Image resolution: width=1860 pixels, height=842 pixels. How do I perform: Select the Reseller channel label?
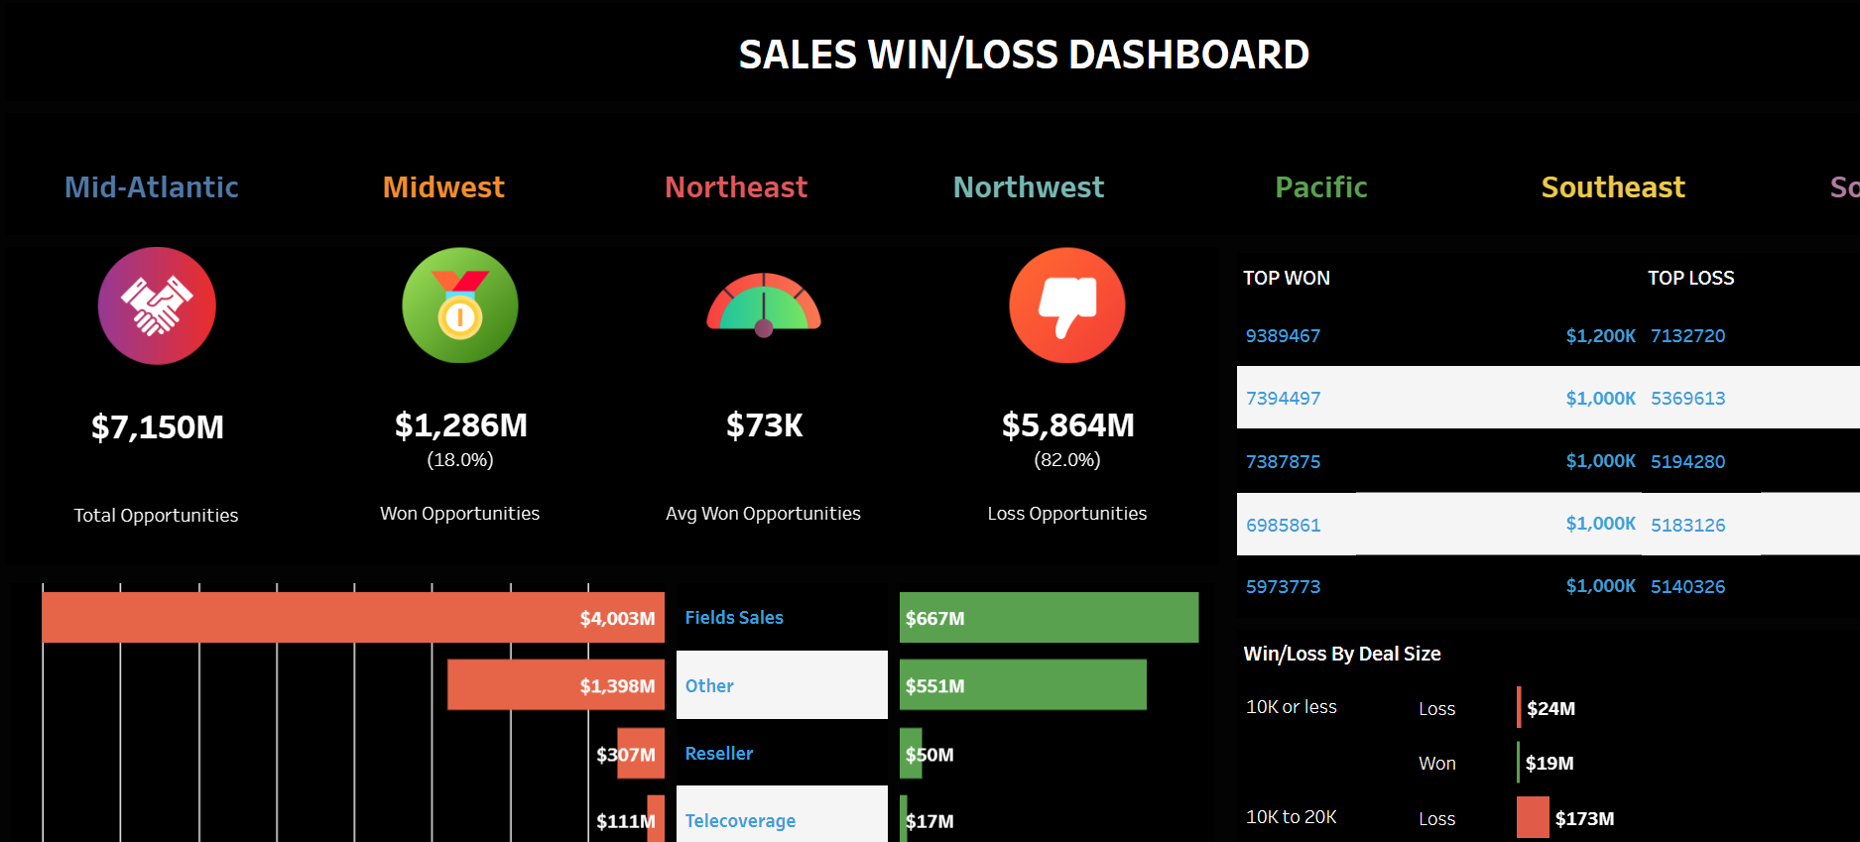click(x=719, y=754)
